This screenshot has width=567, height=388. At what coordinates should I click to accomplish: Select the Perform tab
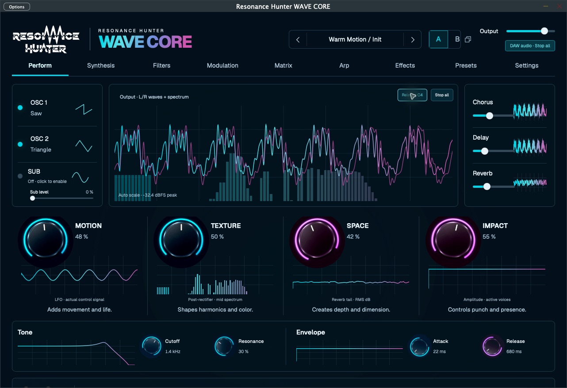click(x=40, y=65)
